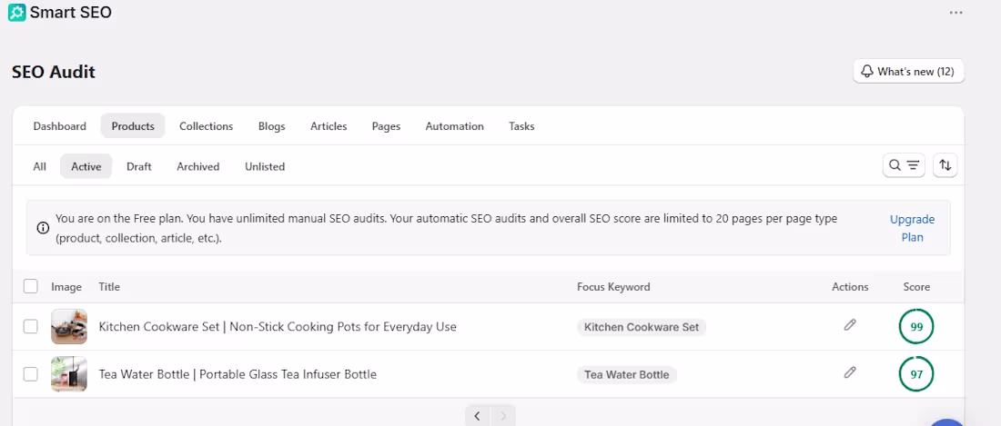This screenshot has width=1001, height=426.
Task: Switch to the Collections tab
Action: click(207, 126)
